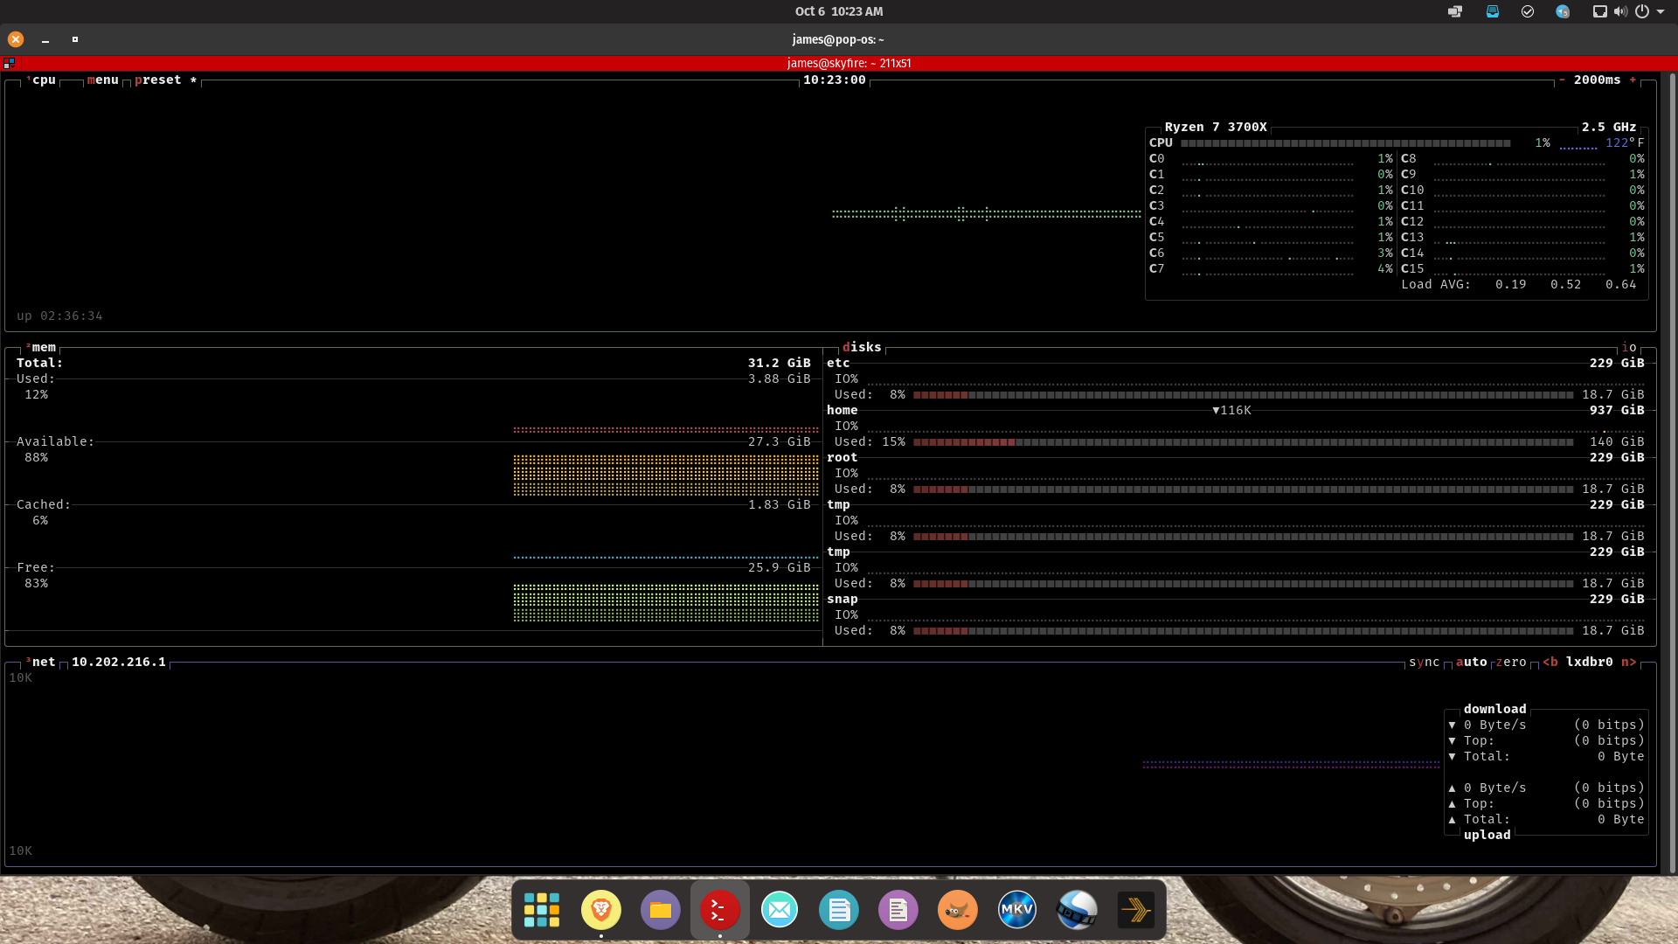The image size is (1678, 944).
Task: Click the Telegram tray icon
Action: pos(1563,11)
